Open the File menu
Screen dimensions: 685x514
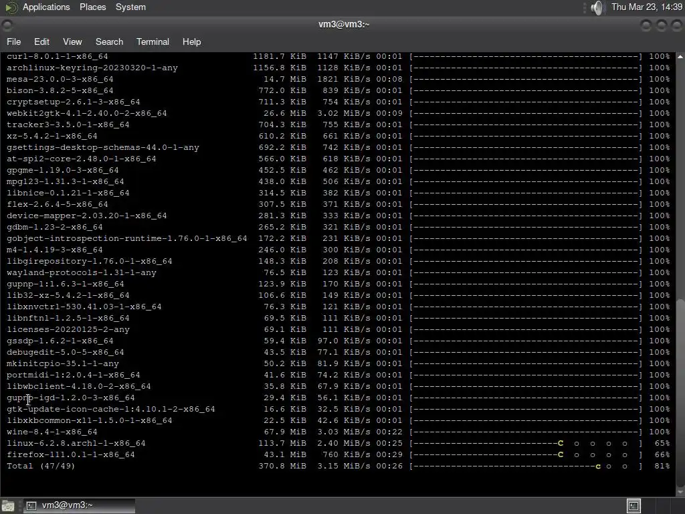coord(13,41)
